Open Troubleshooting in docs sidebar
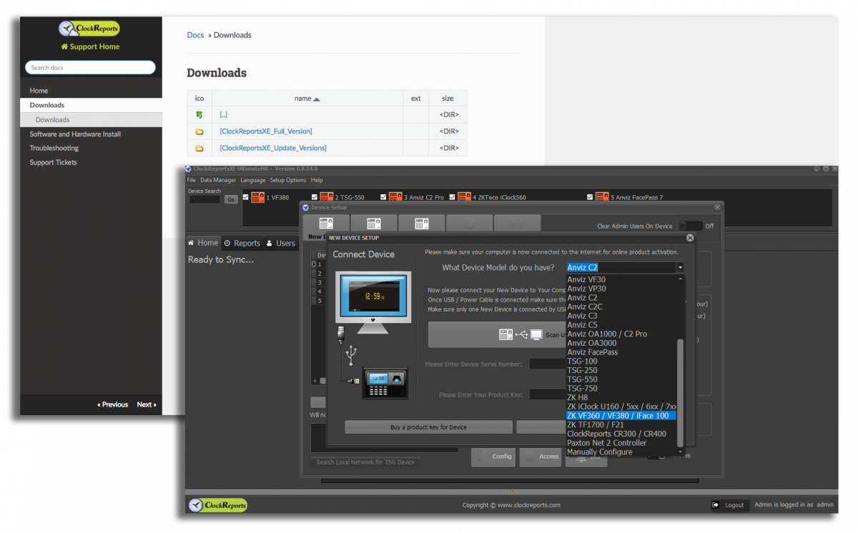 click(54, 148)
